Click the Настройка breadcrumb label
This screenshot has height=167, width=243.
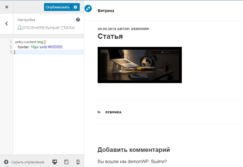26,20
